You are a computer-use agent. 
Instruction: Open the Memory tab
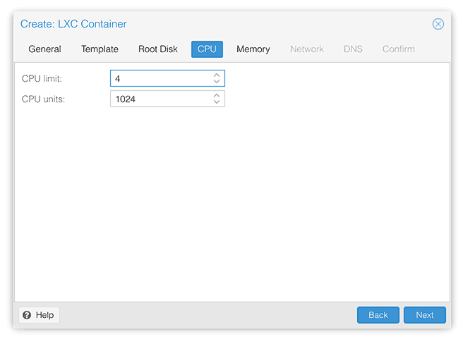point(253,49)
